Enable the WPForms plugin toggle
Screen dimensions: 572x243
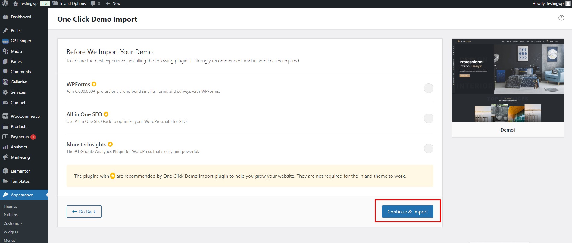(x=428, y=88)
